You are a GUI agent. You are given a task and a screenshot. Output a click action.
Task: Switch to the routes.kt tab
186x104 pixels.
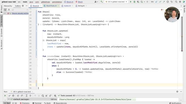point(67,6)
